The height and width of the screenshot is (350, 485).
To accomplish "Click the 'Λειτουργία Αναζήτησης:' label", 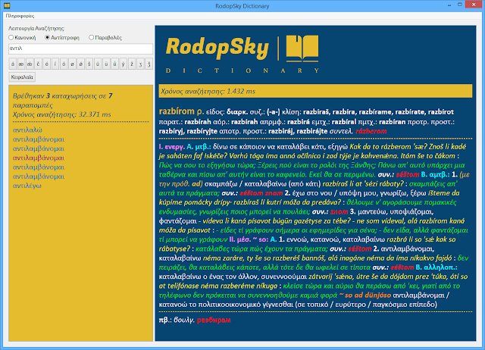I will [36, 29].
